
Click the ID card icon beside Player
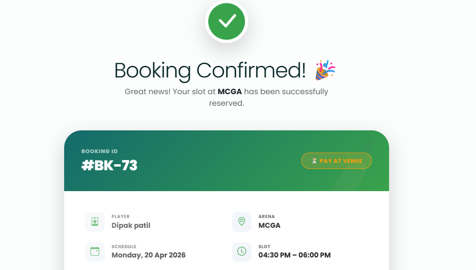pyautogui.click(x=94, y=222)
